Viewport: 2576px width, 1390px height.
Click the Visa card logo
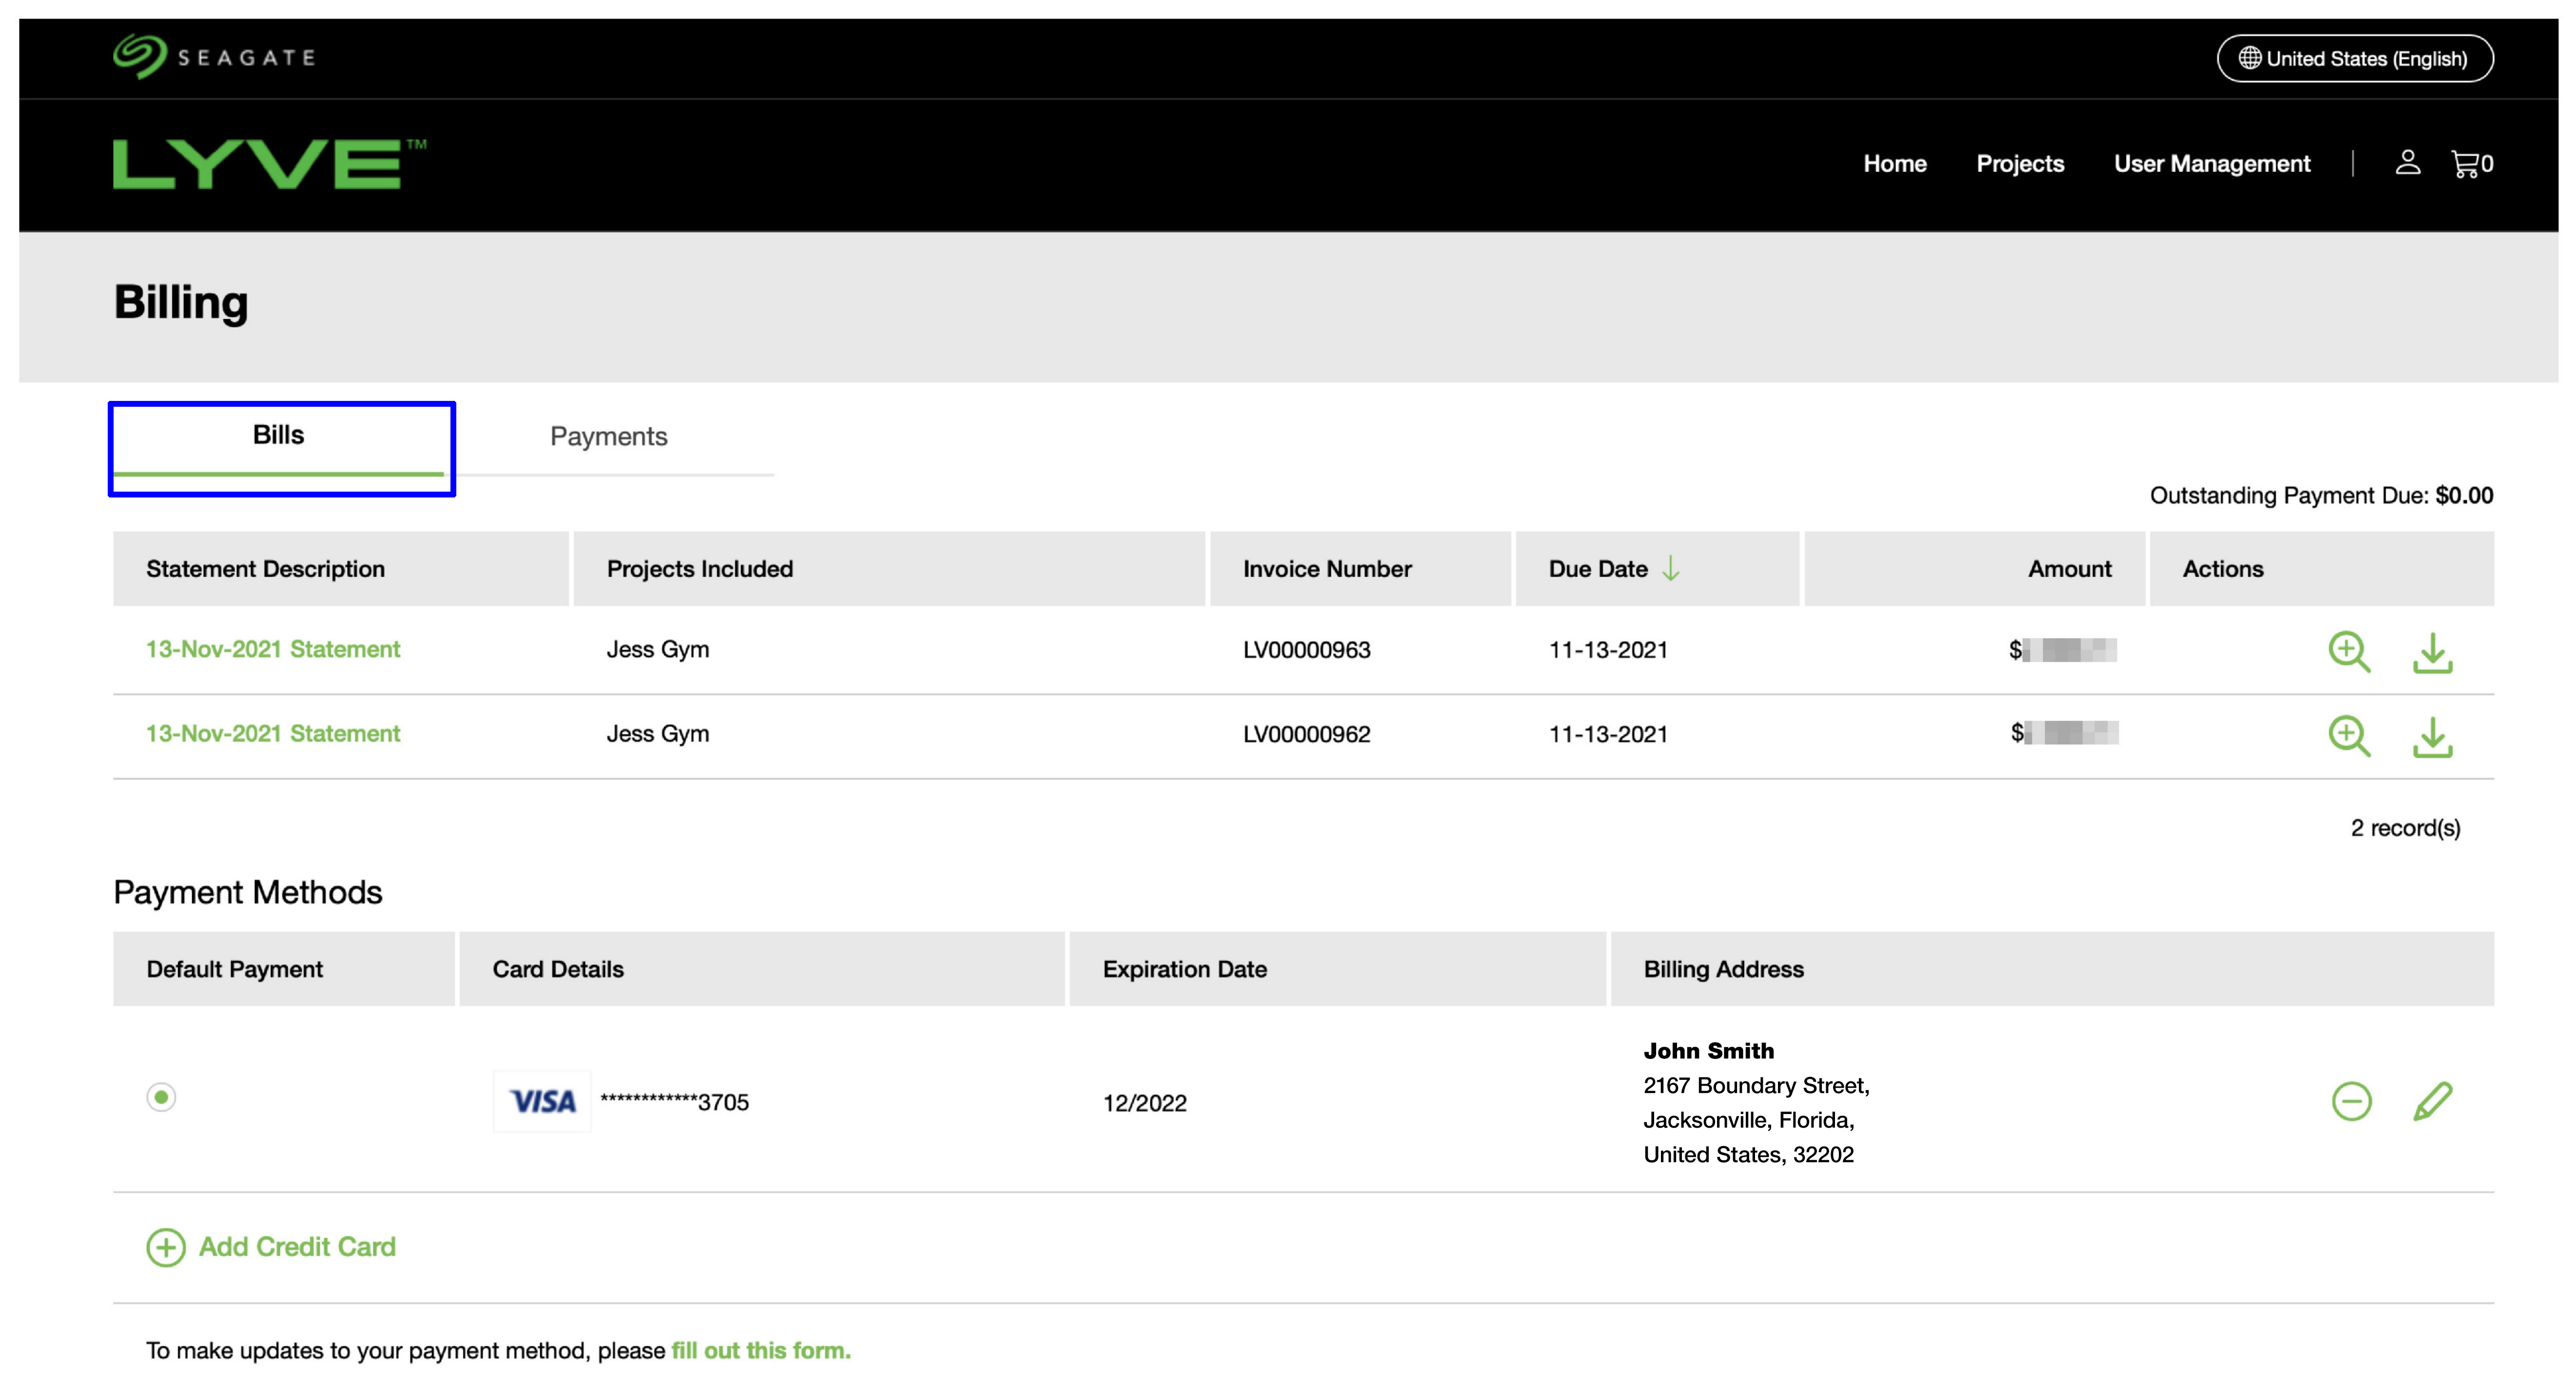point(542,1101)
